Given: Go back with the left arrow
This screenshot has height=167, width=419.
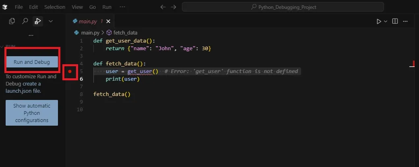Looking at the screenshot, I should point(163,7).
